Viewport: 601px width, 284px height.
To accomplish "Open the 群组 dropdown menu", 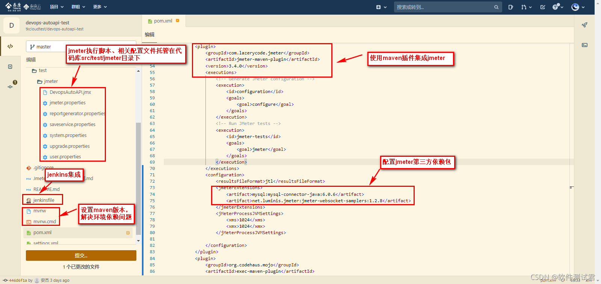I will 79,7.
